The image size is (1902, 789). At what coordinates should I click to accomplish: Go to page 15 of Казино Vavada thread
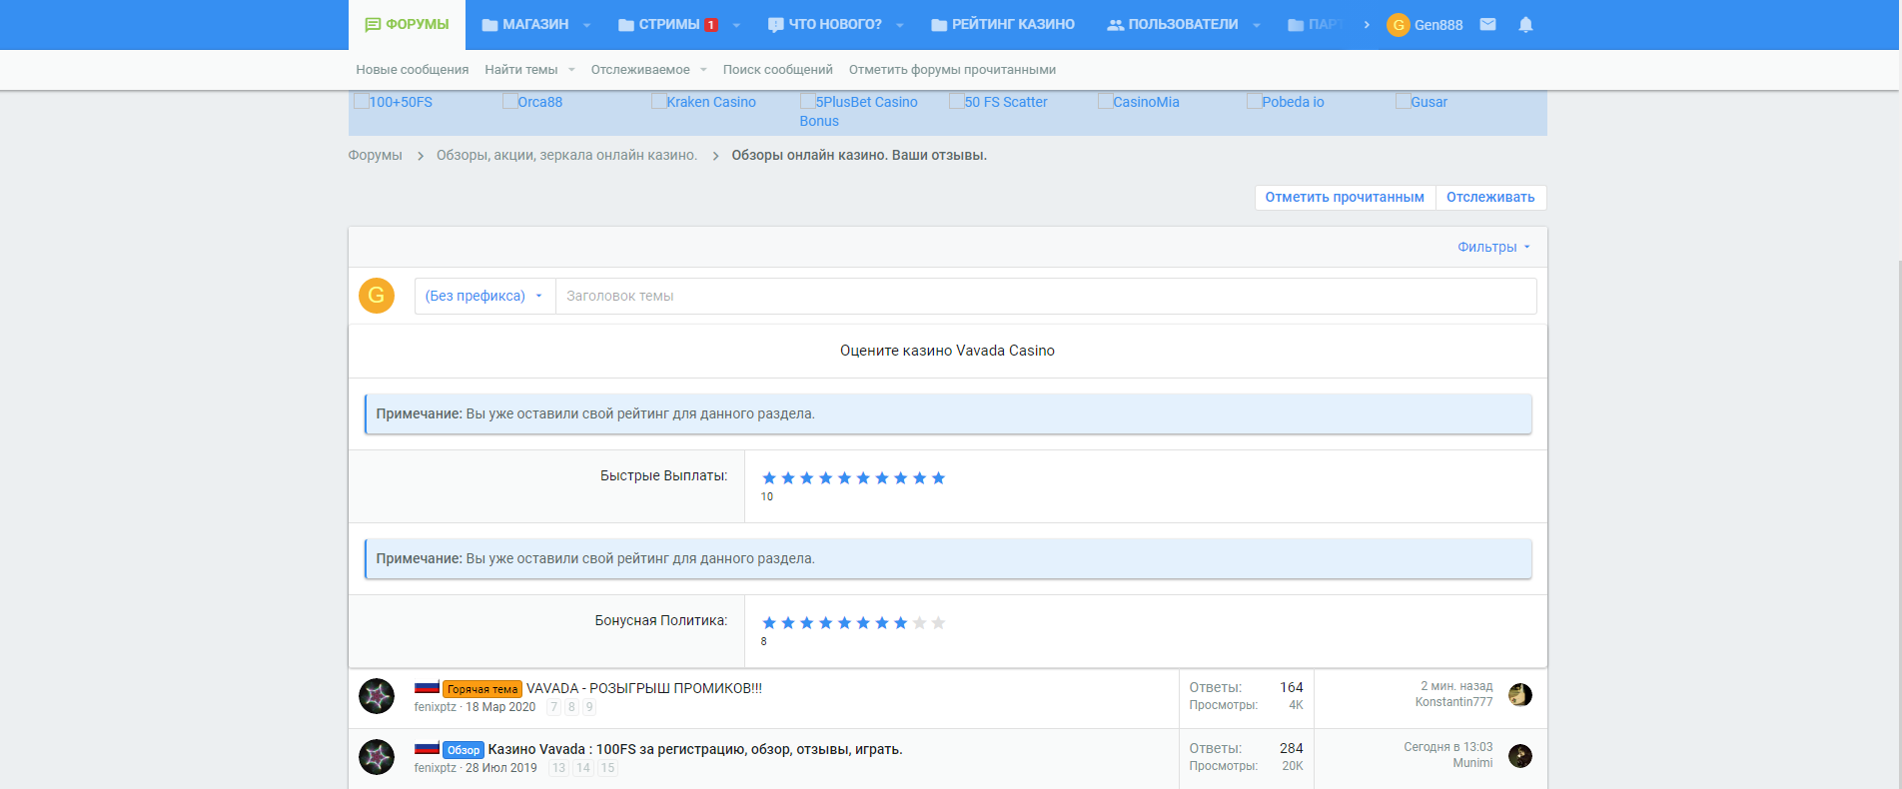pos(607,768)
